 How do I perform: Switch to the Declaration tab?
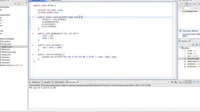58,82
